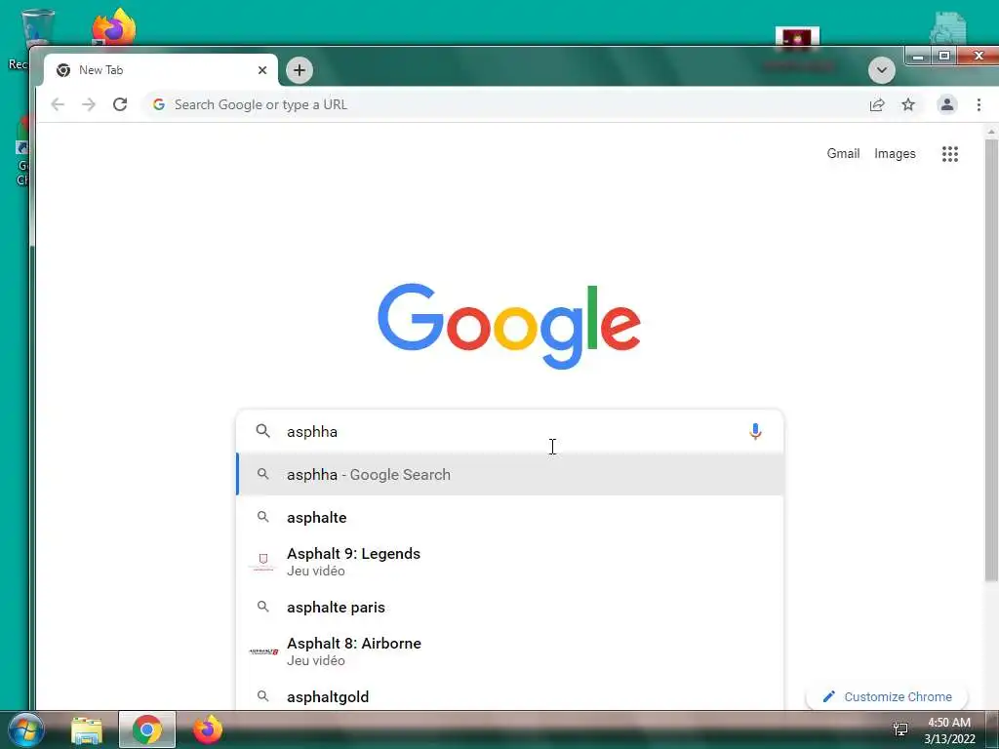Go back using the back arrow

[58, 104]
